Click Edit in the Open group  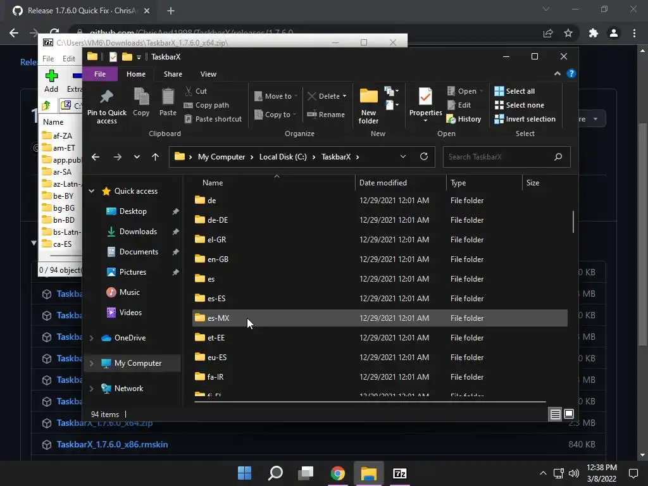coord(459,105)
